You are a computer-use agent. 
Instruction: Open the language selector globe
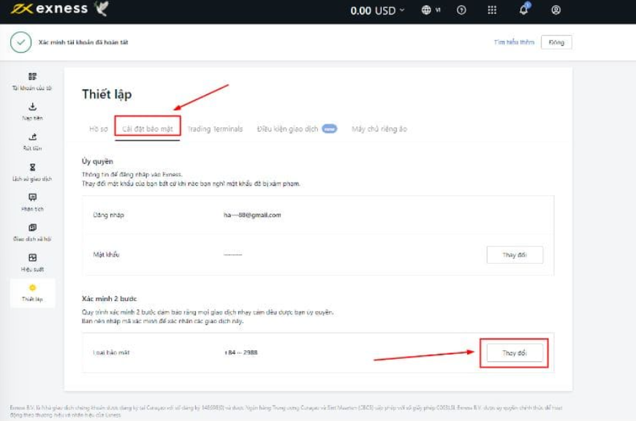[x=431, y=10]
